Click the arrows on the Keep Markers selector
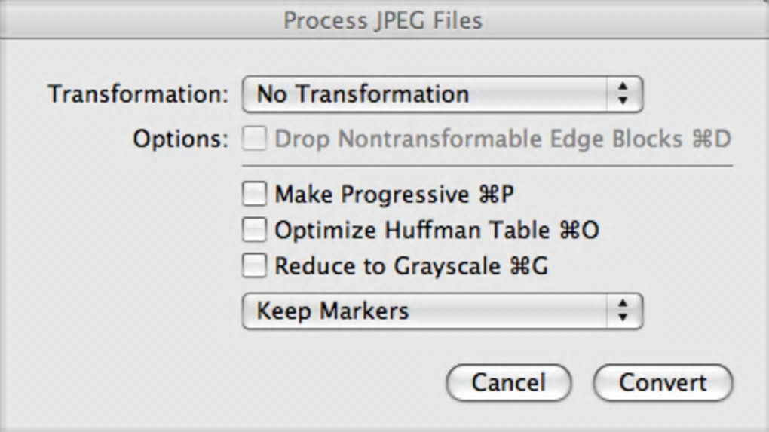Viewport: 769px width, 432px height. [622, 311]
